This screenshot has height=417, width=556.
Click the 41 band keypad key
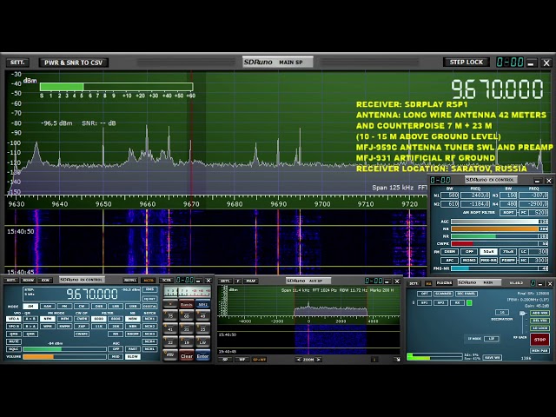tap(170, 329)
